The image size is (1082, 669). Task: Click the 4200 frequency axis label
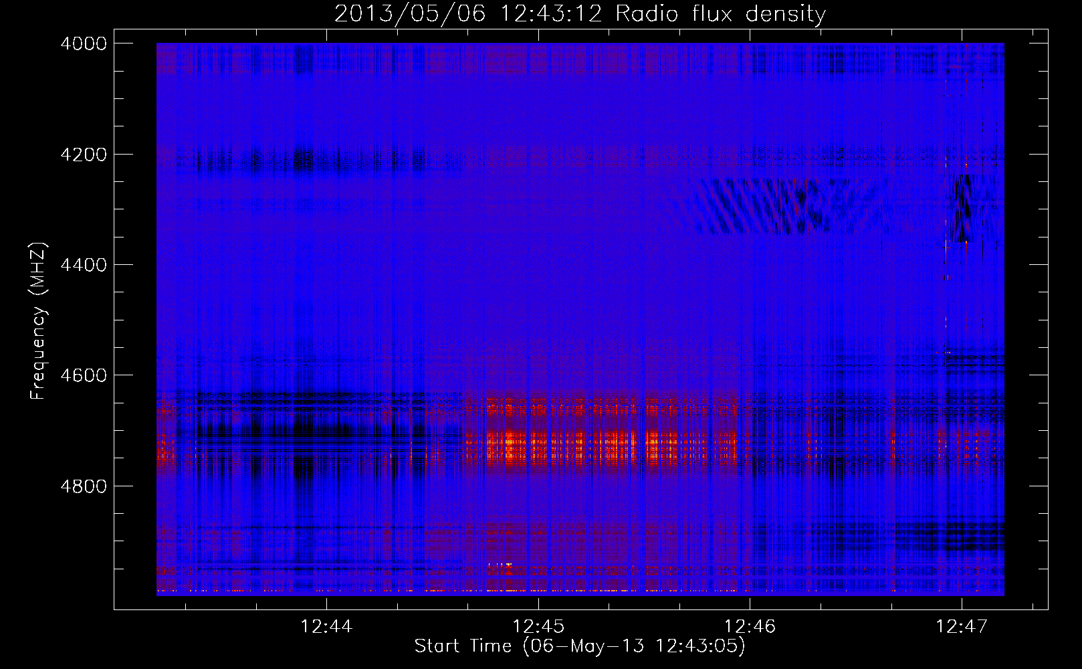(x=84, y=155)
